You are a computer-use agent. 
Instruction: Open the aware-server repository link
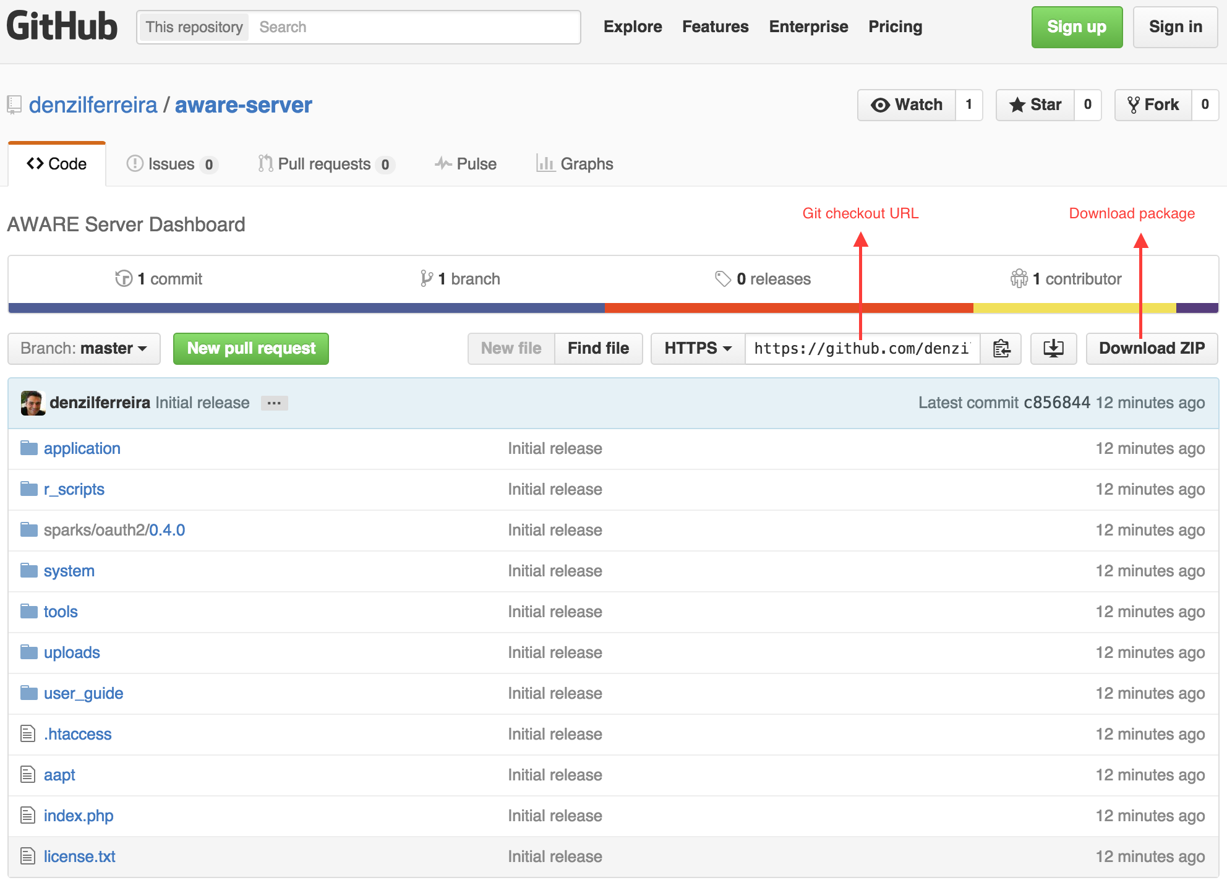tap(244, 105)
